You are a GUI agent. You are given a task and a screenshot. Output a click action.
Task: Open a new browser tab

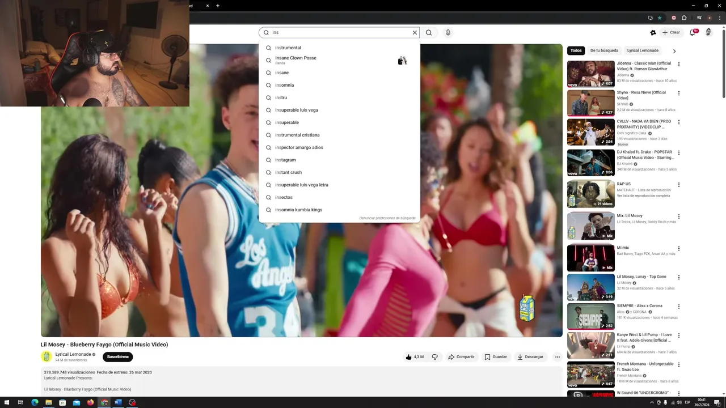tap(217, 6)
